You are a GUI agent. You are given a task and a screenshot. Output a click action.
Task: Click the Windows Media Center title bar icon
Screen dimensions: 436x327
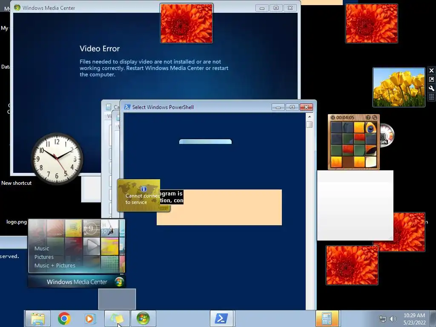pyautogui.click(x=17, y=8)
